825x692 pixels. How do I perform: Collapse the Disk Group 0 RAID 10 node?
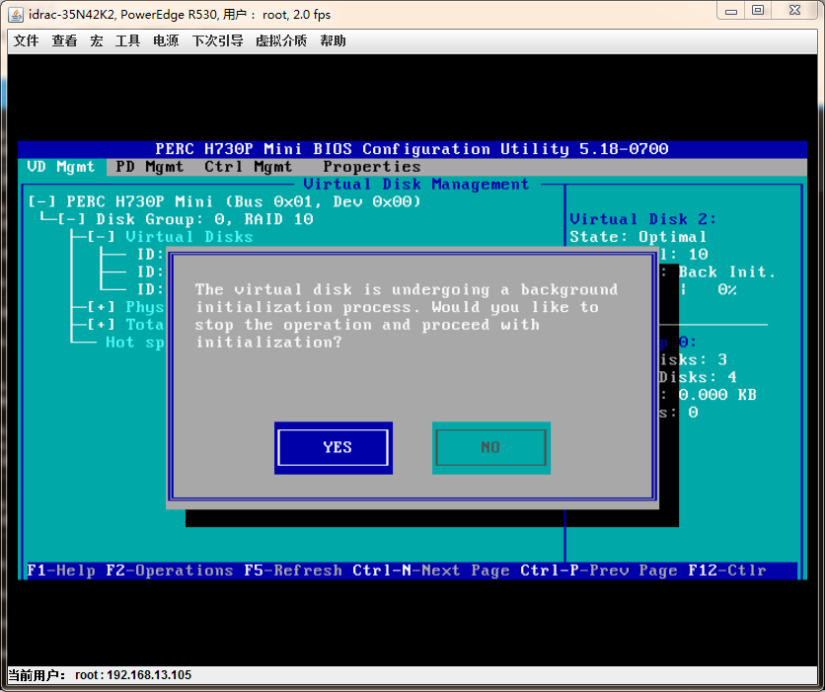click(71, 219)
